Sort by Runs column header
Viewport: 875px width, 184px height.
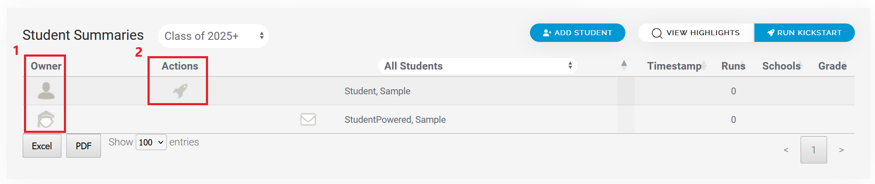tap(733, 66)
